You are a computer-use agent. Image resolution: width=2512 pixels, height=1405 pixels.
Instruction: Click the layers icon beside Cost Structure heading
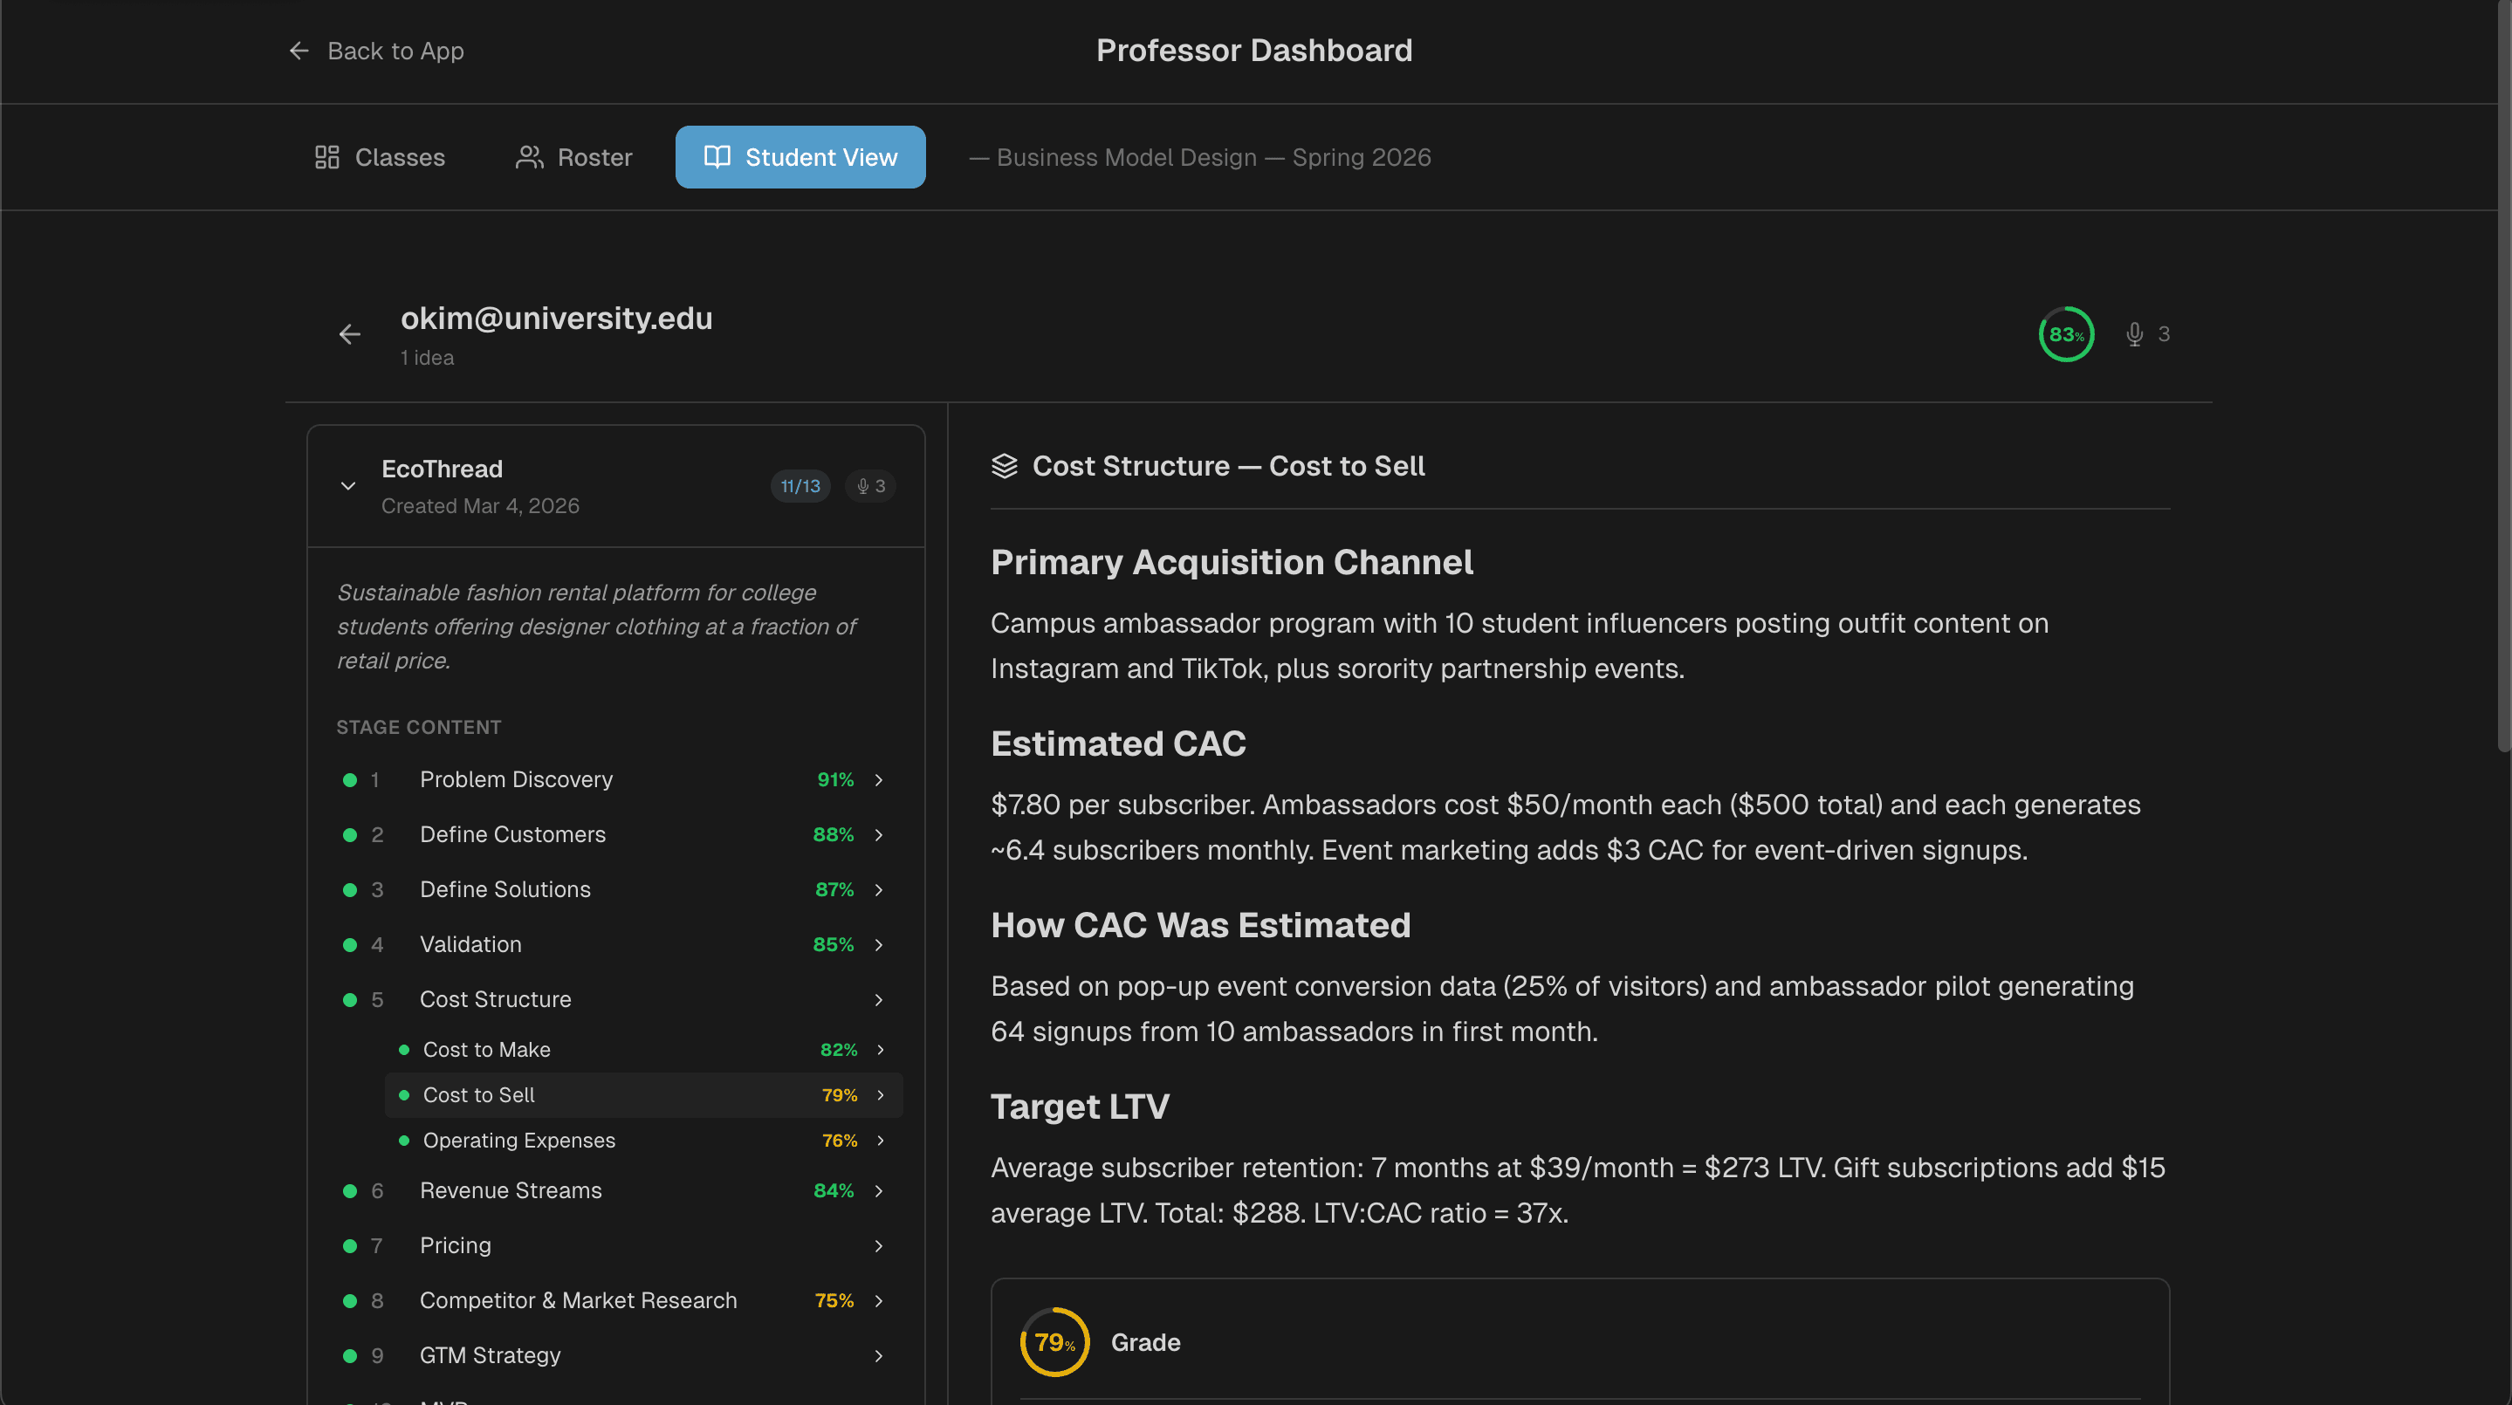coord(1004,466)
